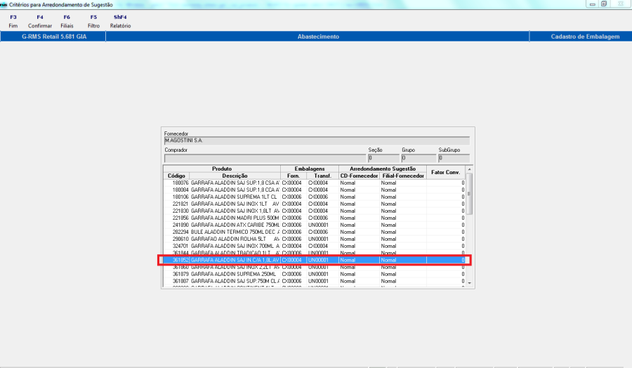Open F6 Filiais from the toolbar
This screenshot has height=368, width=632.
[x=67, y=21]
